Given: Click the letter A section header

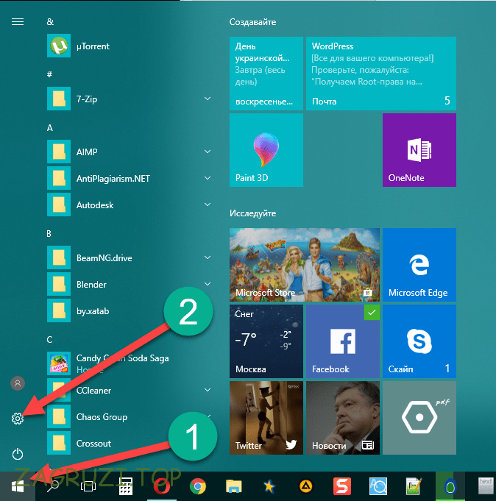Looking at the screenshot, I should click(49, 128).
